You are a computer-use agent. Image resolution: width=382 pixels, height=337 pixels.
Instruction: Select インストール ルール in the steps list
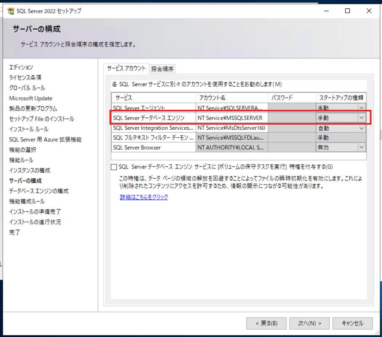point(29,129)
